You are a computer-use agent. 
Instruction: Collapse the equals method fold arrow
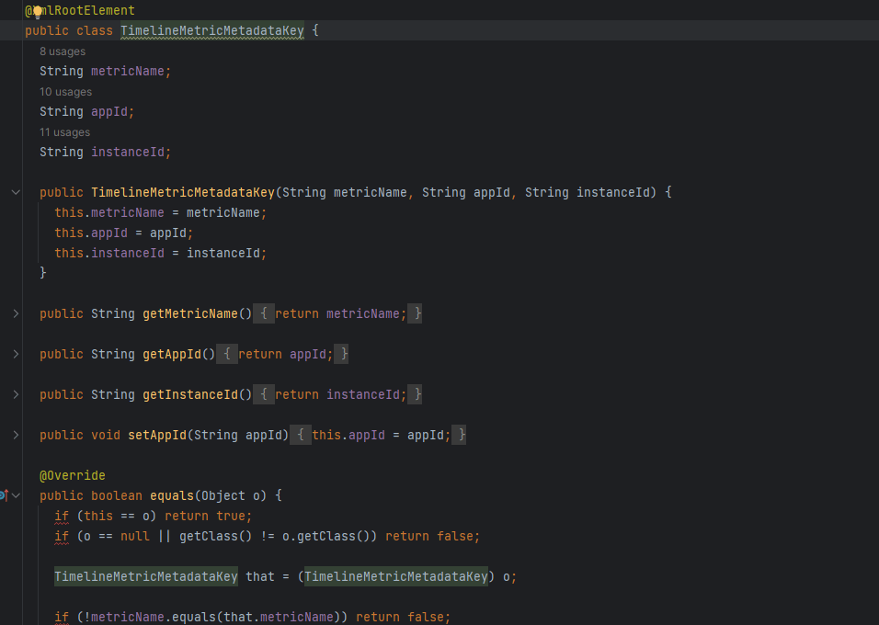17,495
